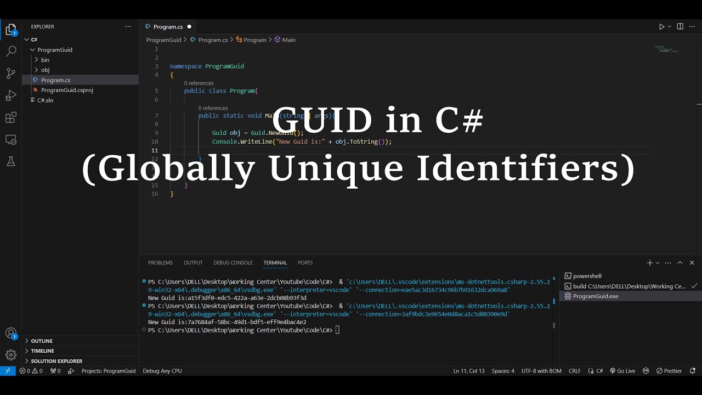The image size is (702, 395).
Task: Click Projects: ProgramGuid in status bar
Action: click(108, 371)
